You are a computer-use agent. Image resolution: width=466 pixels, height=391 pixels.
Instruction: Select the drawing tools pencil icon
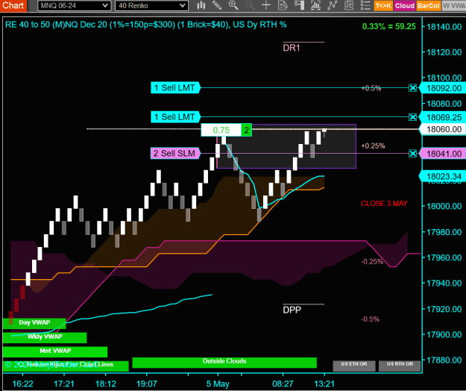click(x=217, y=5)
